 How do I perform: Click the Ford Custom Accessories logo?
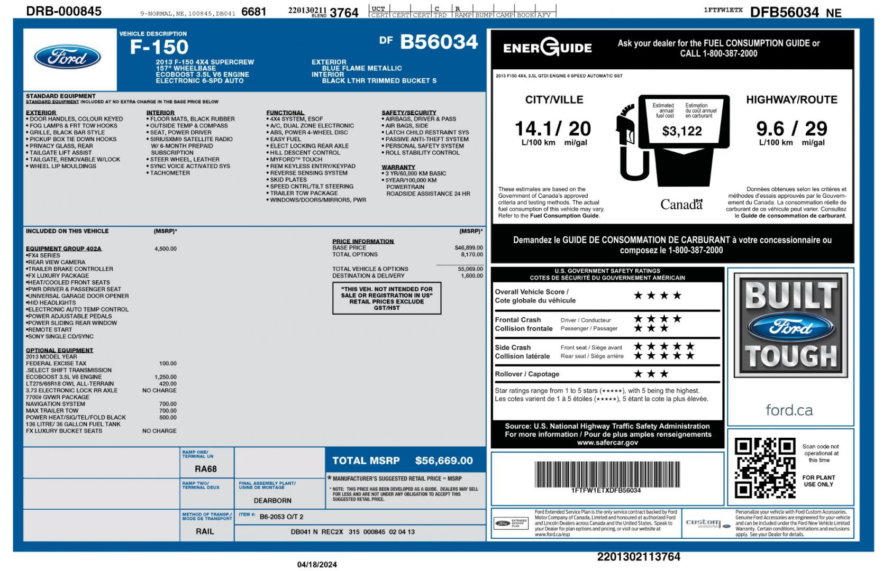708,523
